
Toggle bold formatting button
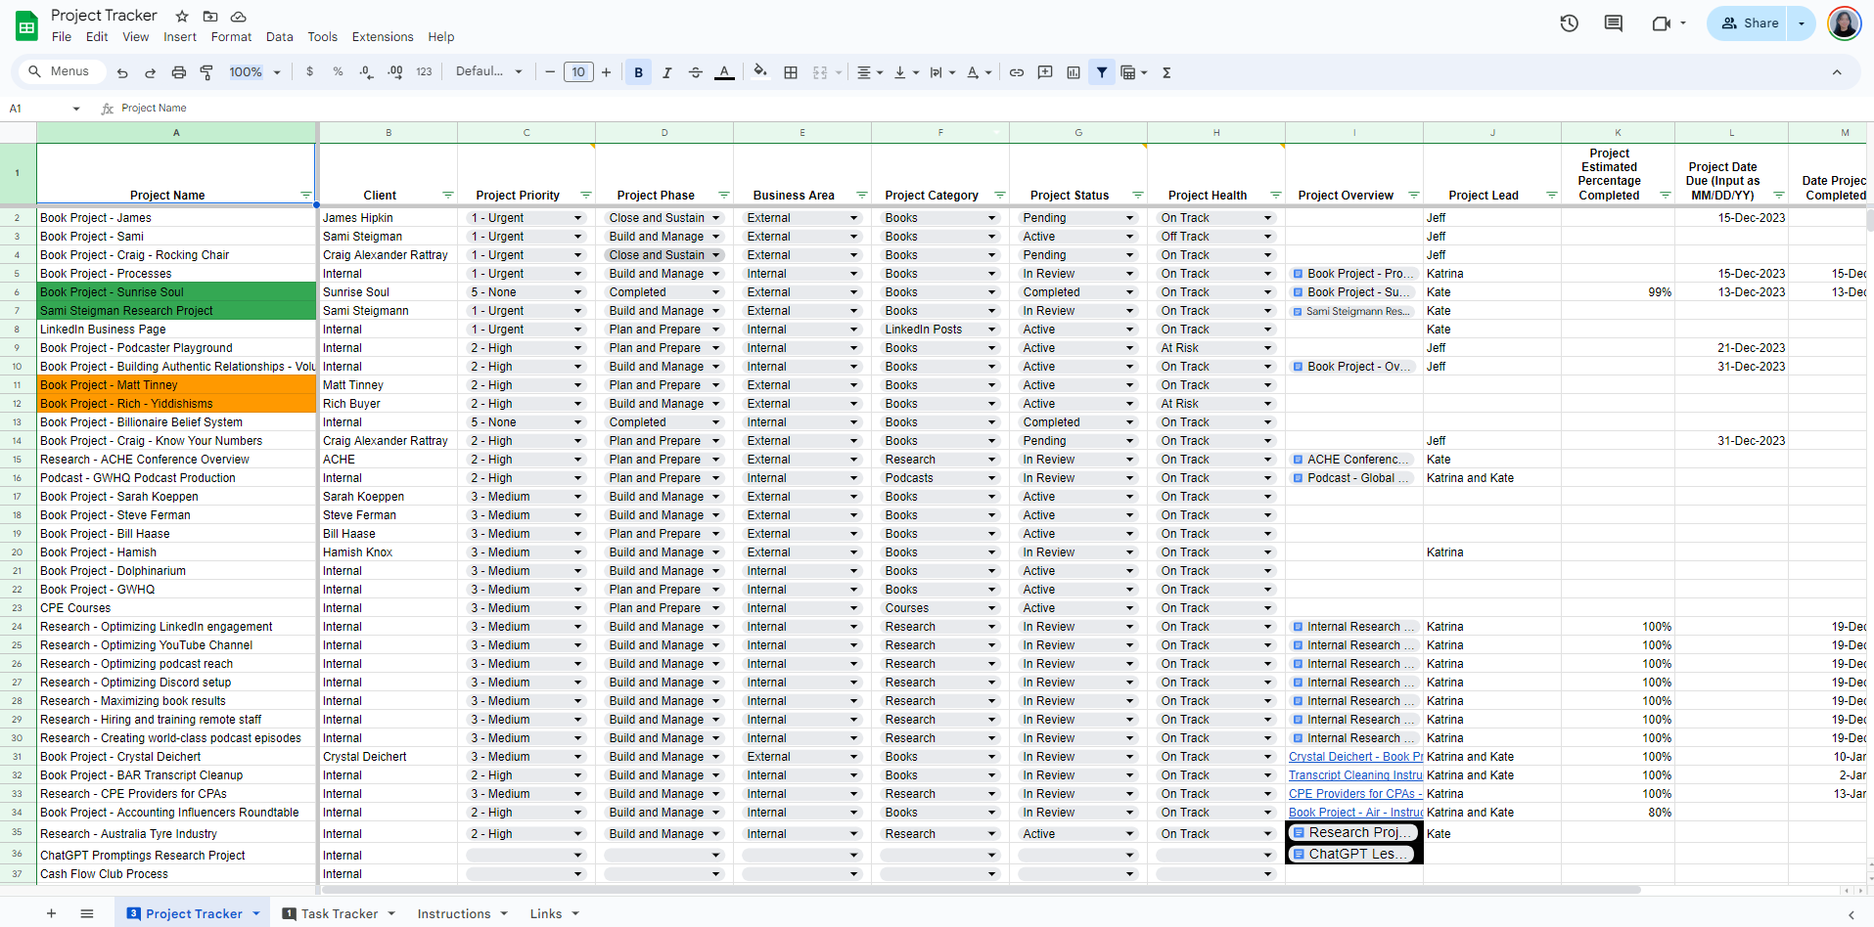pyautogui.click(x=638, y=72)
